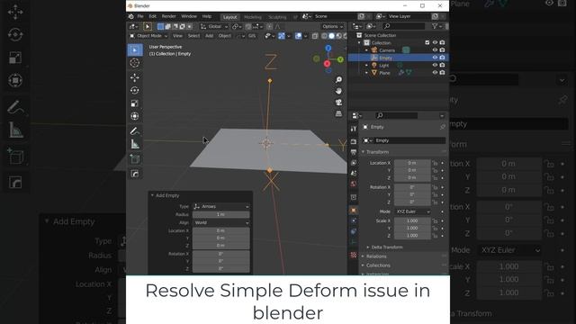The image size is (576, 324).
Task: Toggle visibility eye for Camera in outliner
Action: (435, 50)
